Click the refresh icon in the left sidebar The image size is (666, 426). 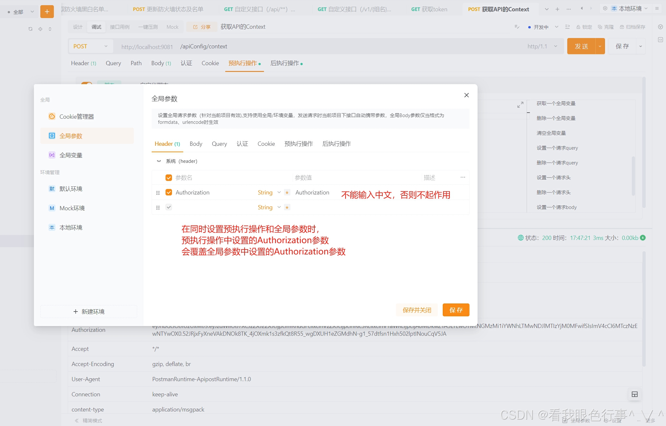(x=30, y=29)
